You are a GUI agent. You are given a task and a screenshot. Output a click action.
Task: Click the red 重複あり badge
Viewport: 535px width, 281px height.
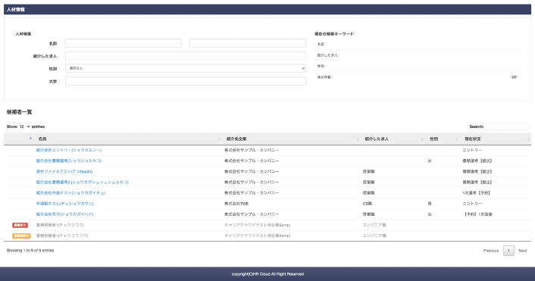(20, 225)
